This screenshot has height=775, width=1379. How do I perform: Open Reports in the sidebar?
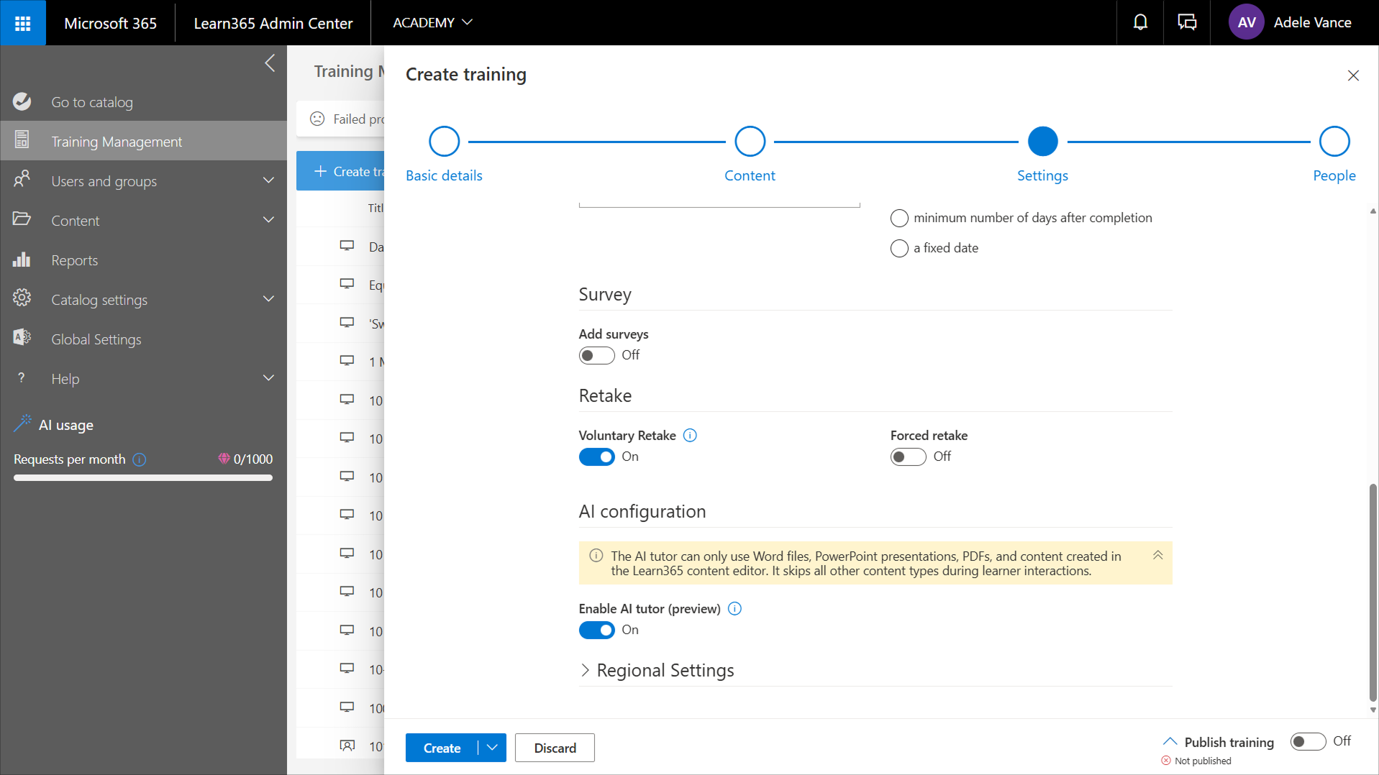tap(74, 260)
